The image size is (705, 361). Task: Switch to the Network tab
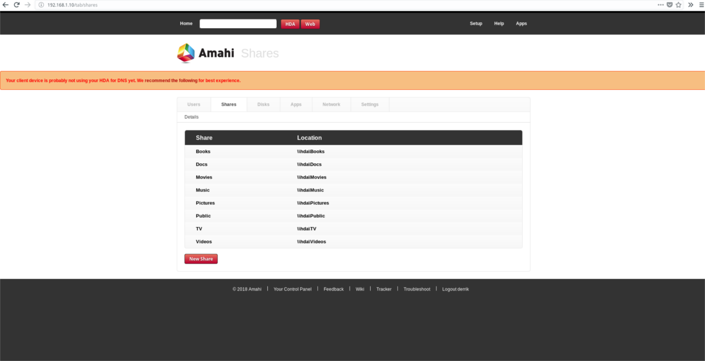(331, 104)
